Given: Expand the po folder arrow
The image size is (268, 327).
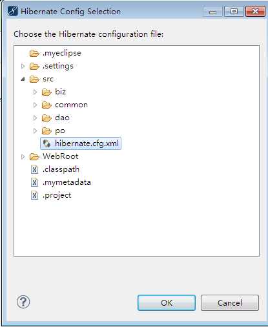Looking at the screenshot, I should point(35,131).
